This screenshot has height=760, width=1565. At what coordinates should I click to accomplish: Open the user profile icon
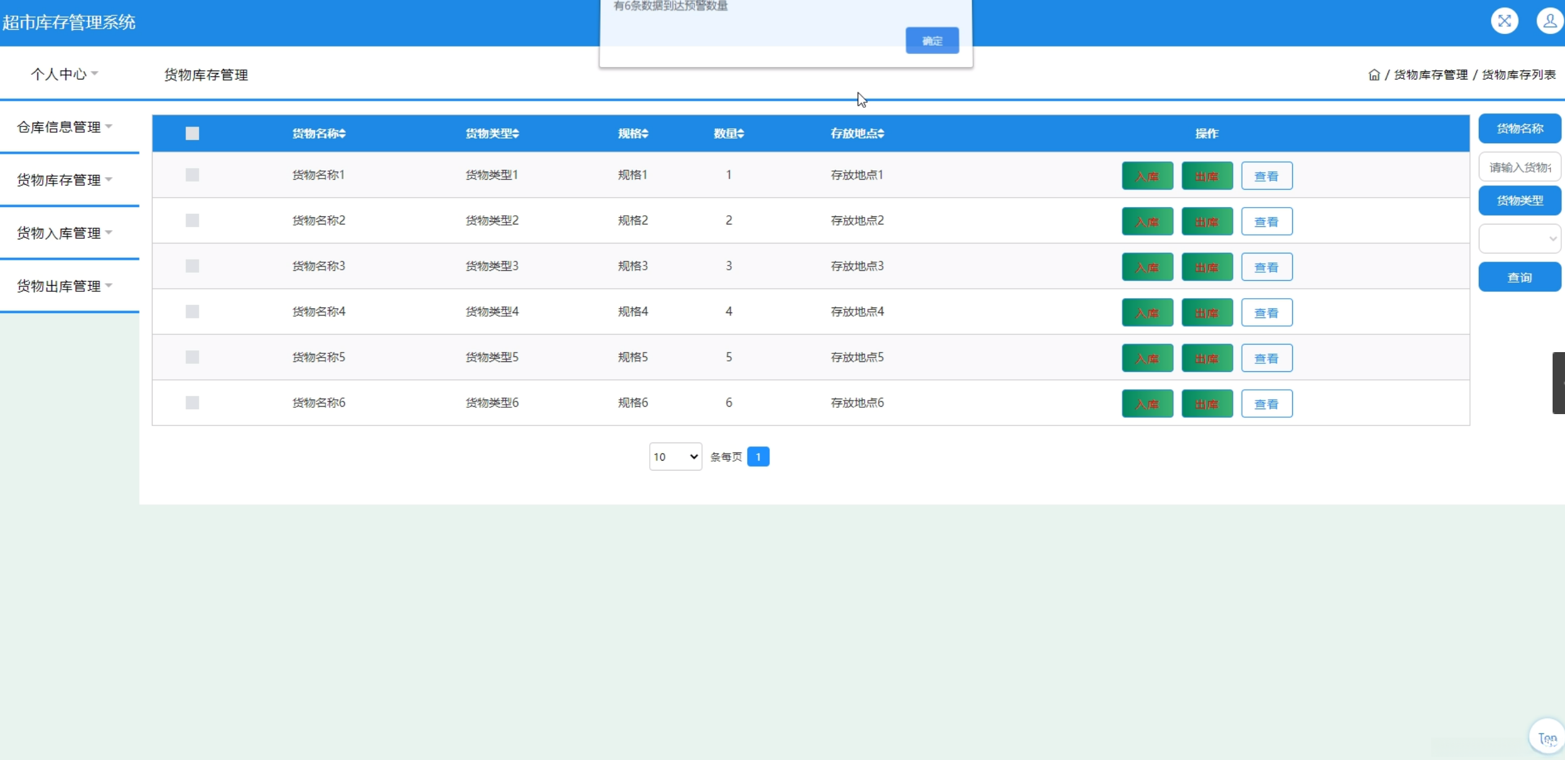(1549, 21)
